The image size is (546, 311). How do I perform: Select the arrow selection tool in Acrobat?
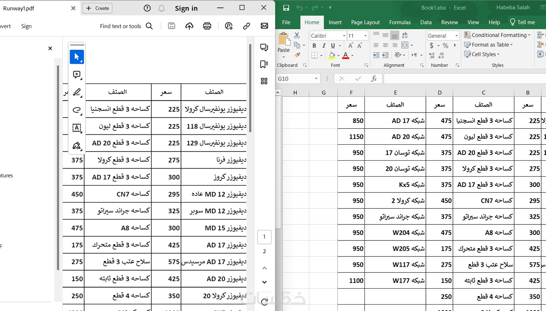[x=77, y=57]
